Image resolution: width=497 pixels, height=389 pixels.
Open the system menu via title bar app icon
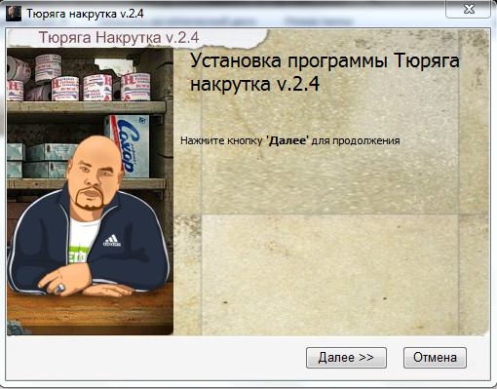14,14
